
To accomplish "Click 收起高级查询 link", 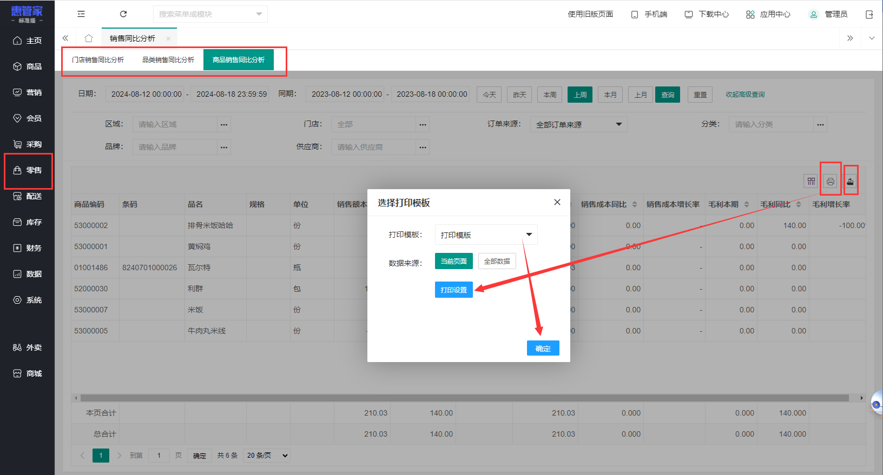I will pyautogui.click(x=745, y=95).
